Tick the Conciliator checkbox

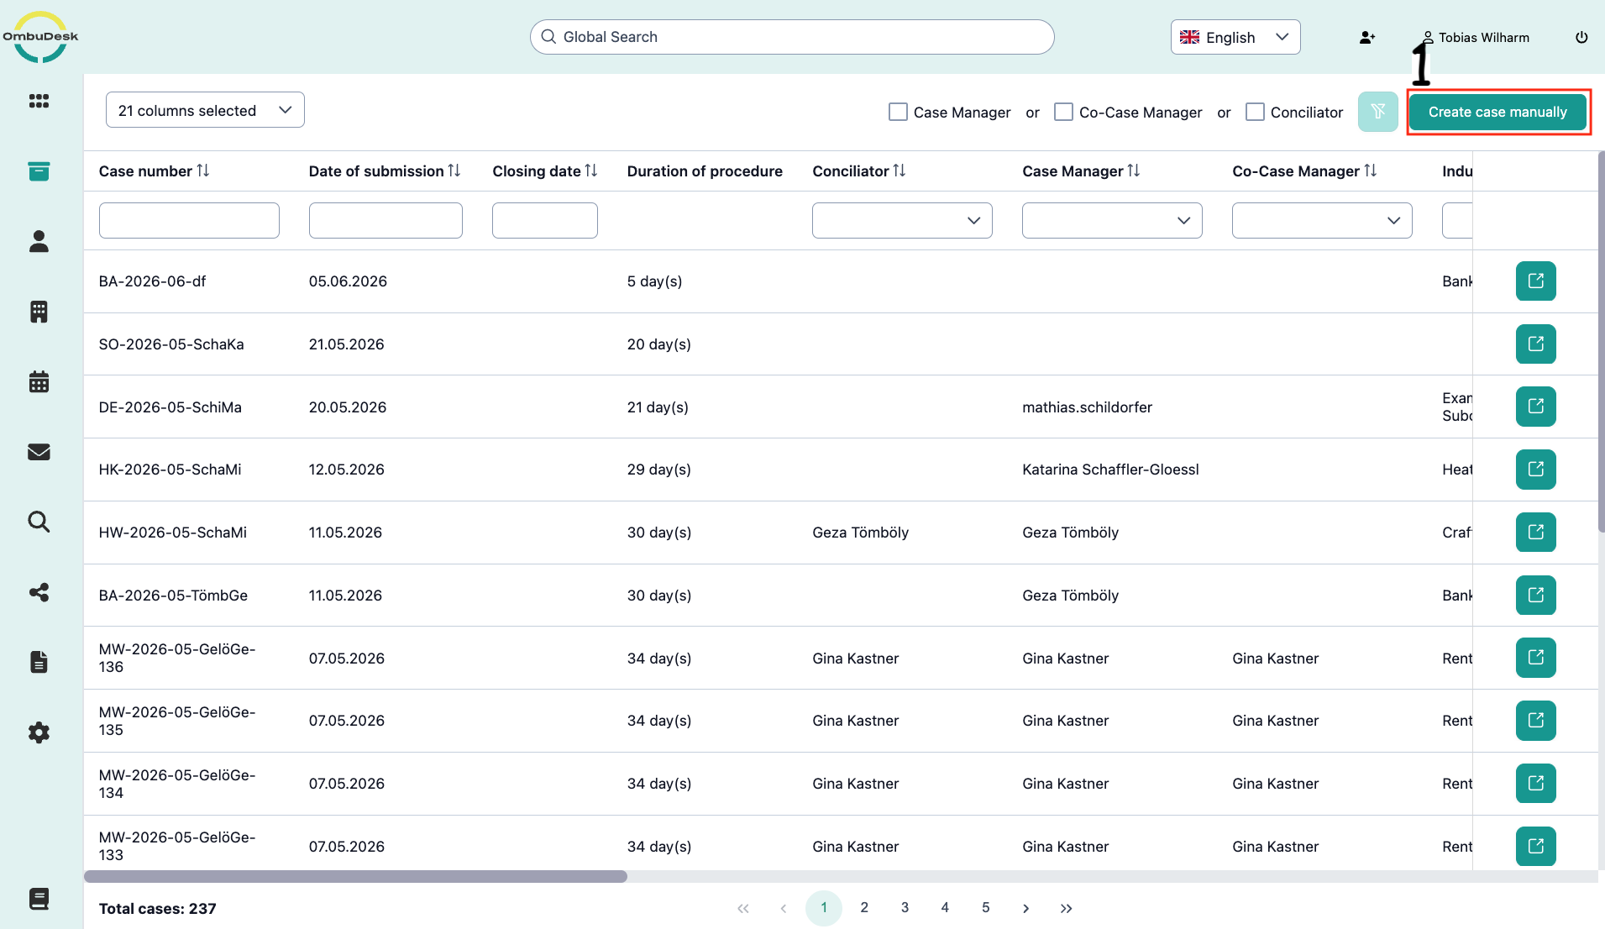(1255, 112)
